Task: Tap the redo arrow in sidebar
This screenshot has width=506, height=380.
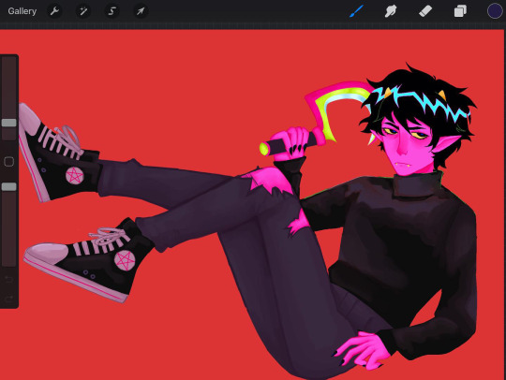Action: [8, 299]
